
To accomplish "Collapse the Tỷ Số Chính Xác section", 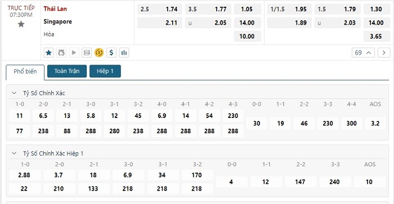I will (14, 93).
